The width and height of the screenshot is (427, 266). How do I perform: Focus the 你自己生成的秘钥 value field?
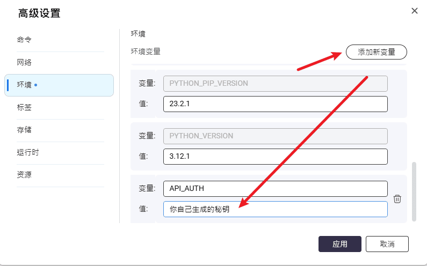[275, 209]
